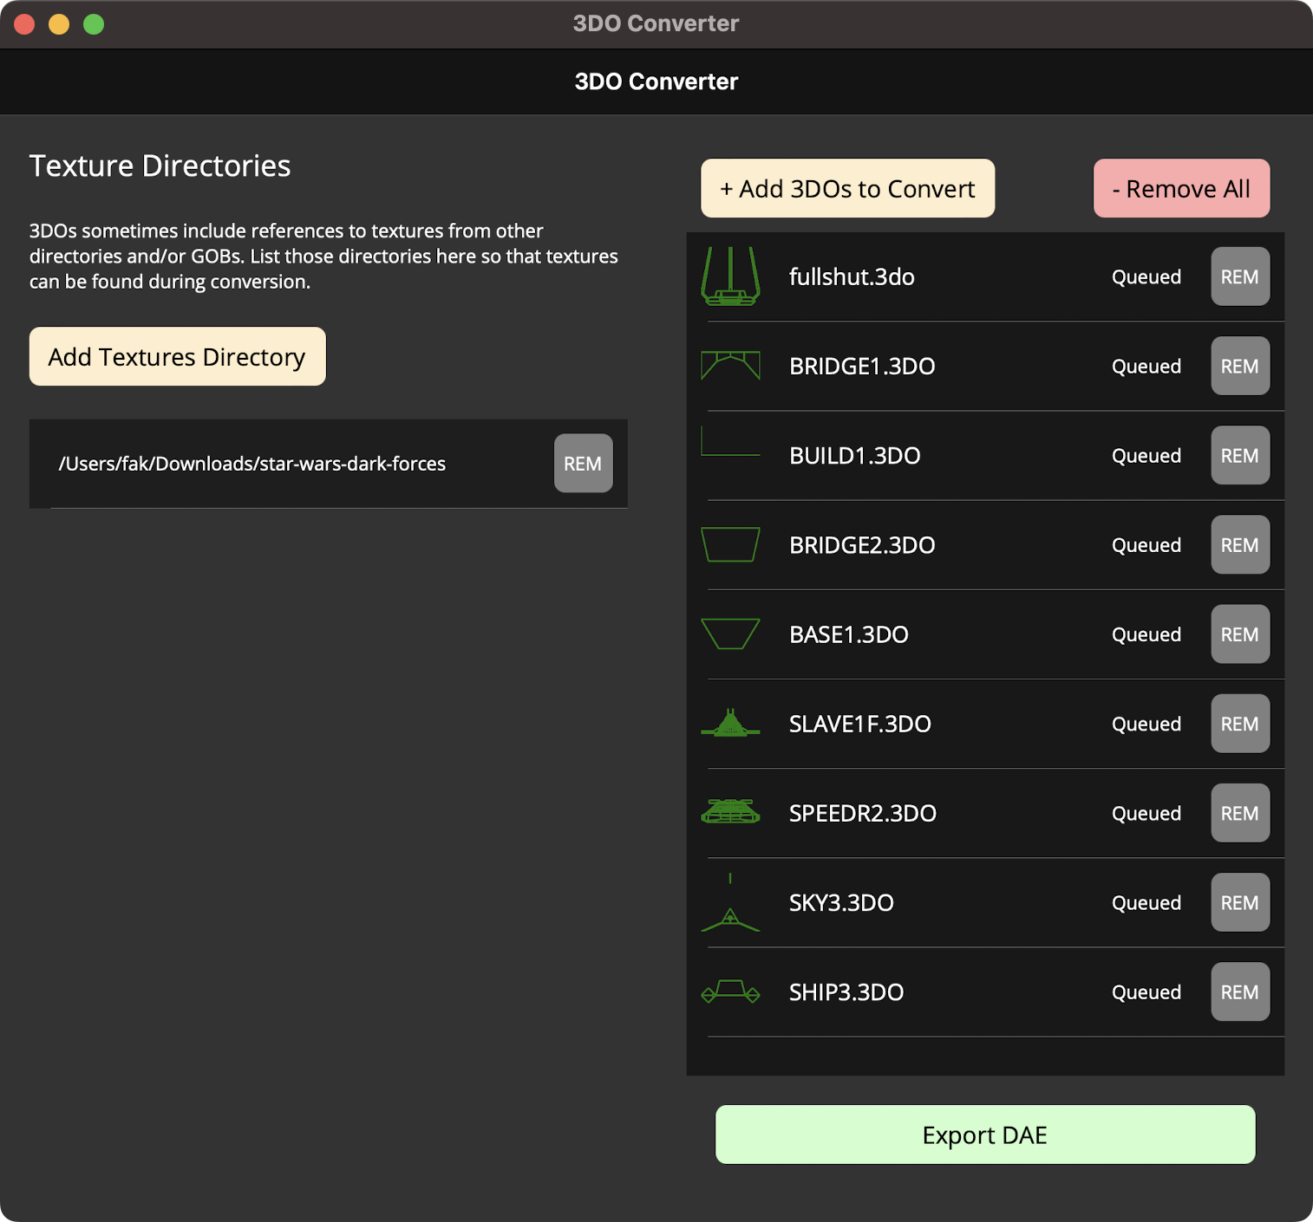Click REM next to SPEEDR2.3DO
Image resolution: width=1313 pixels, height=1222 pixels.
pyautogui.click(x=1239, y=813)
